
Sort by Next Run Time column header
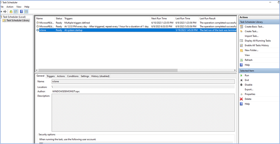click(162, 18)
